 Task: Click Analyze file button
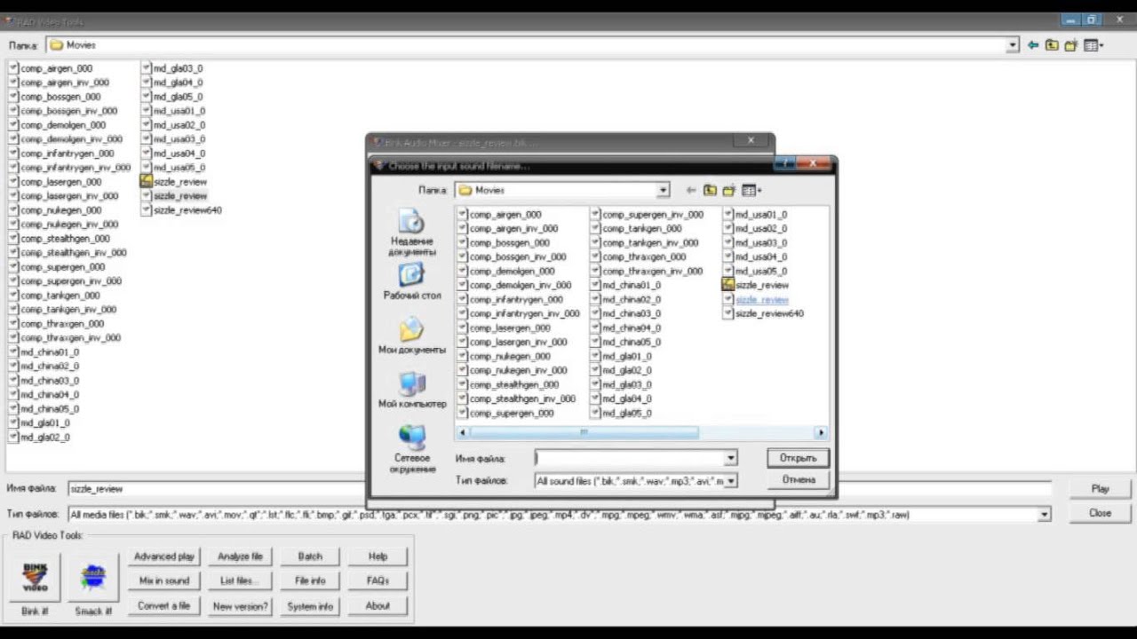tap(240, 556)
